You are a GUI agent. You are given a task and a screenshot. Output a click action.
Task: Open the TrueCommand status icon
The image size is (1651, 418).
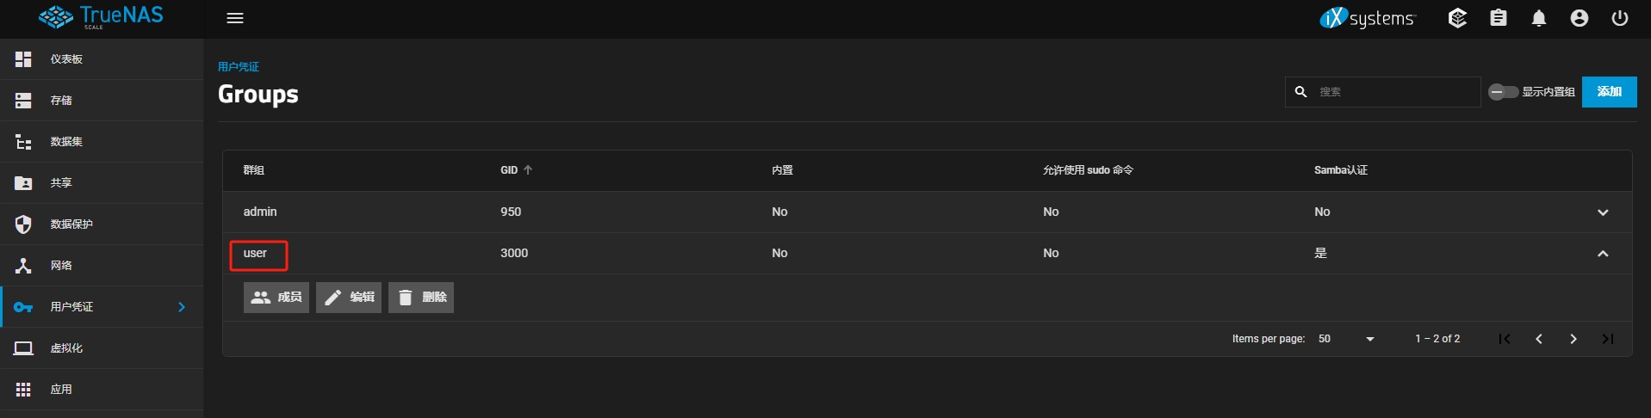[x=1457, y=18]
